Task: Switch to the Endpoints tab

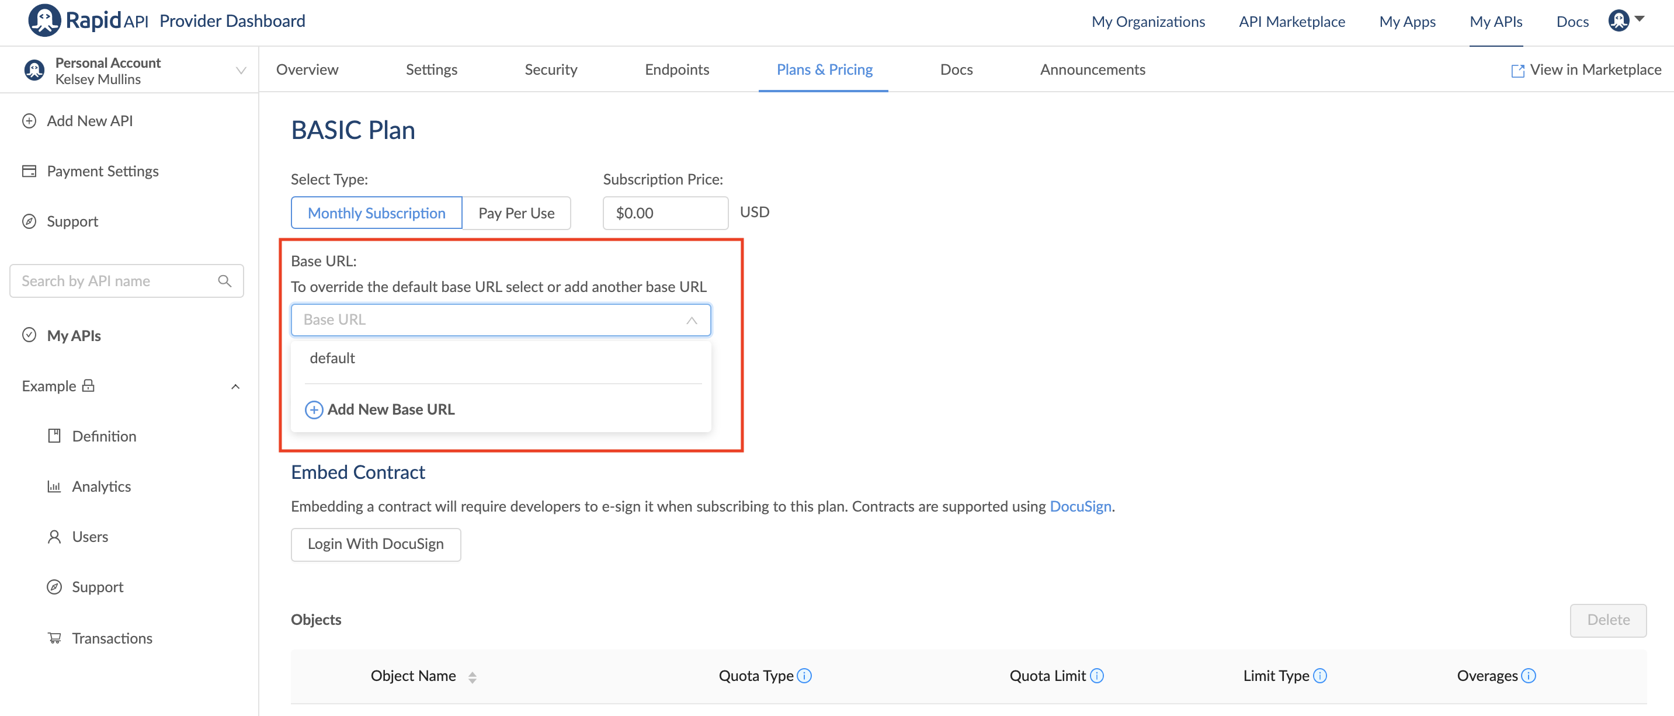Action: (676, 69)
